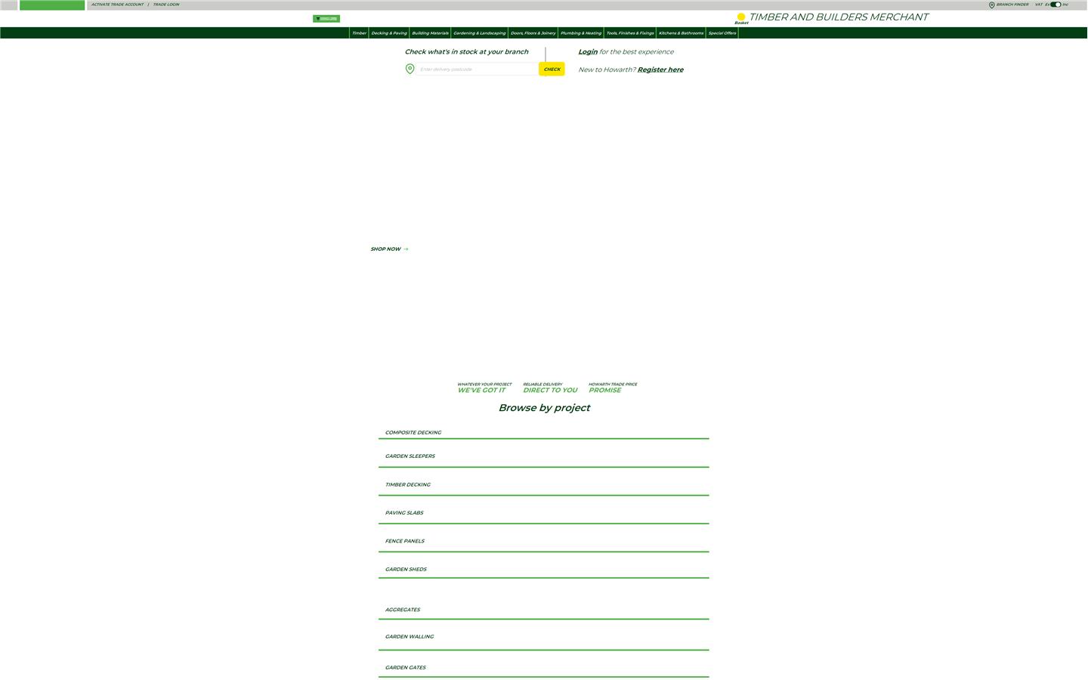The height and width of the screenshot is (680, 1088).
Task: Open the Plumbing & Heating menu
Action: [580, 32]
